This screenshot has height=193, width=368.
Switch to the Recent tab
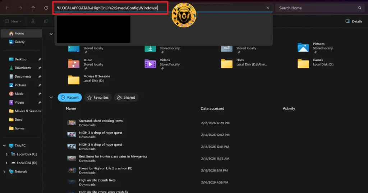click(x=70, y=97)
